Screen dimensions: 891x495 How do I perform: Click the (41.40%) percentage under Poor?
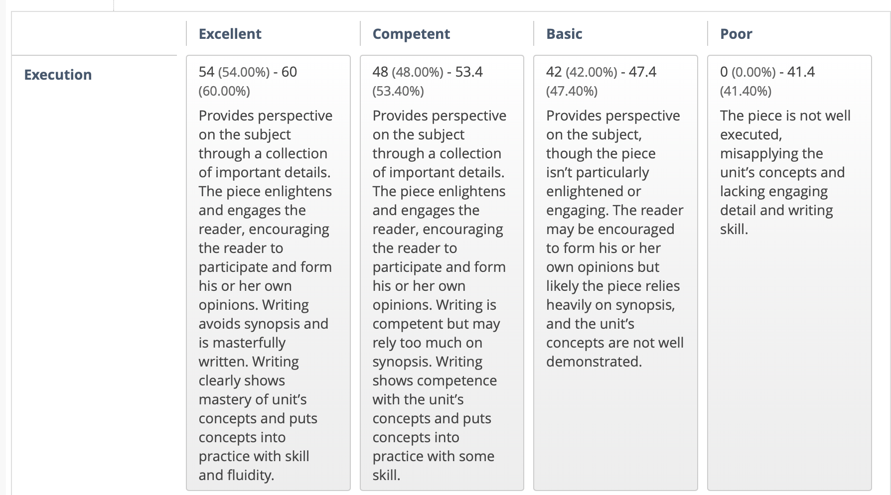coord(745,91)
